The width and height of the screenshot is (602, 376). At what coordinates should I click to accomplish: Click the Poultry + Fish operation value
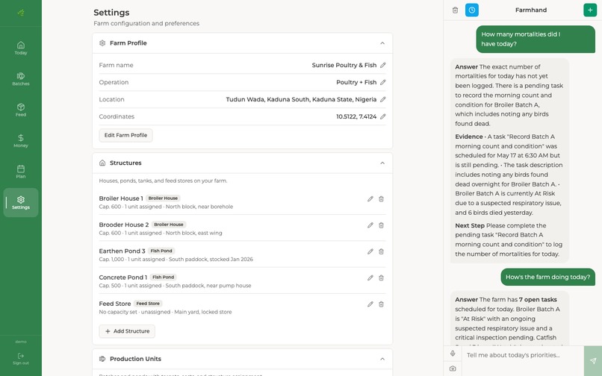(x=356, y=82)
